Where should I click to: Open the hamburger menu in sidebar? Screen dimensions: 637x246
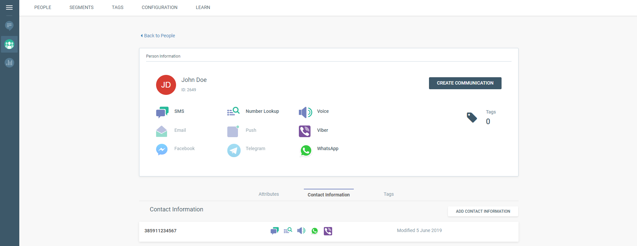[x=9, y=7]
